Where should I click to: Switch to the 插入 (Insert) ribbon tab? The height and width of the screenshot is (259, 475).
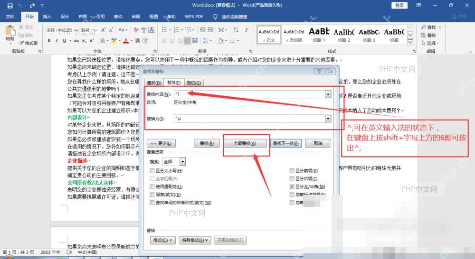pos(47,17)
